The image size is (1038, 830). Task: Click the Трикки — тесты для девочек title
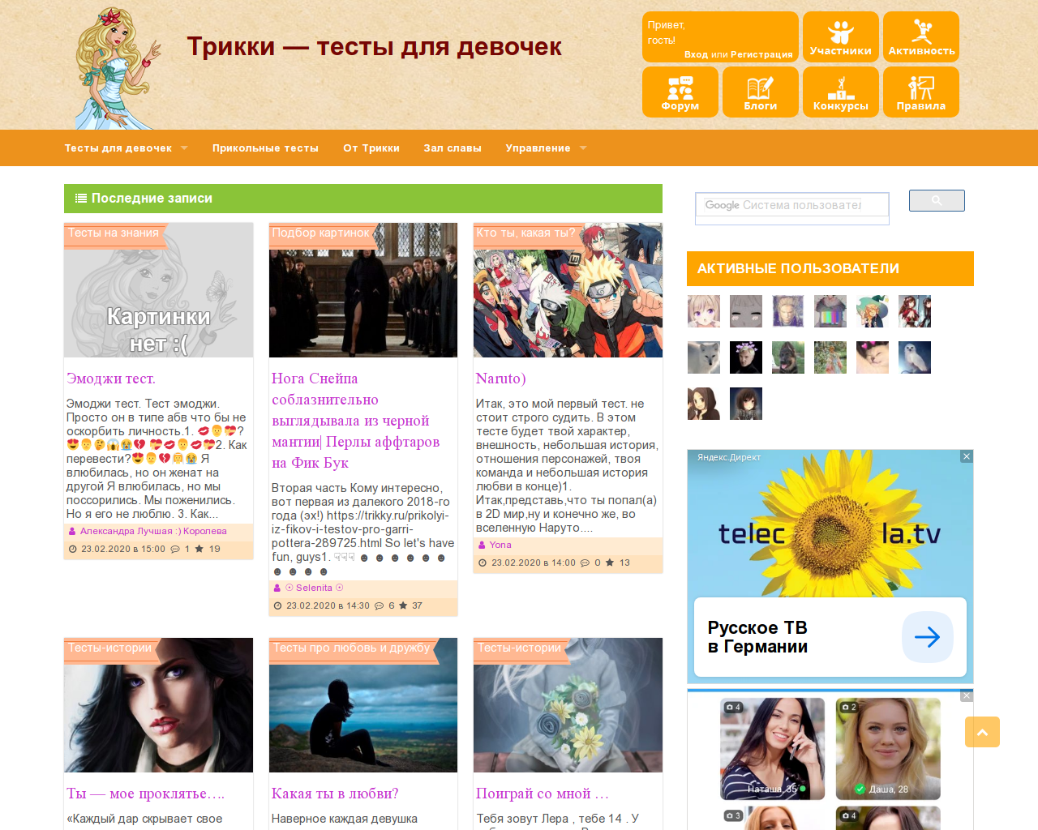[x=375, y=47]
